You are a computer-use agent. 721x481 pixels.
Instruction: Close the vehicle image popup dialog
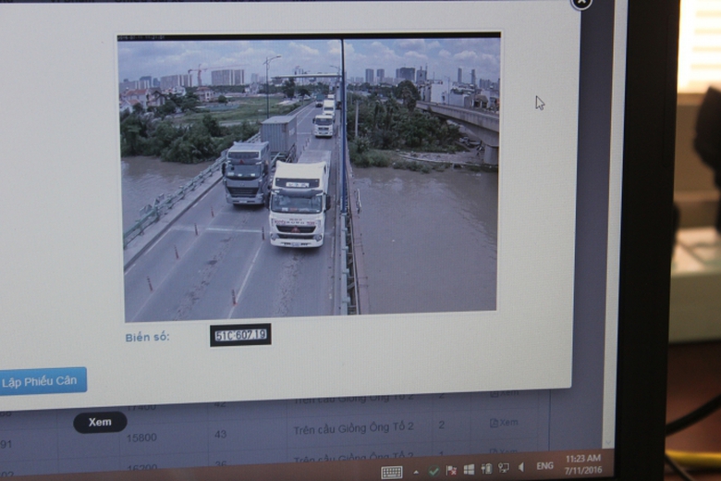(x=581, y=3)
